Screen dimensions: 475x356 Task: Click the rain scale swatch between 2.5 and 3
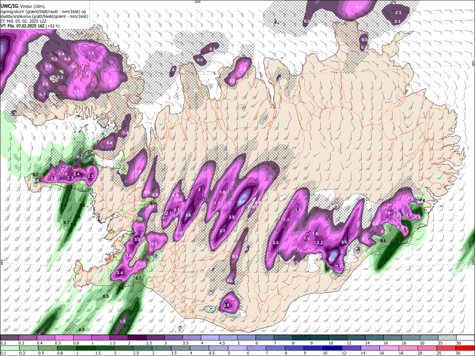point(142,348)
